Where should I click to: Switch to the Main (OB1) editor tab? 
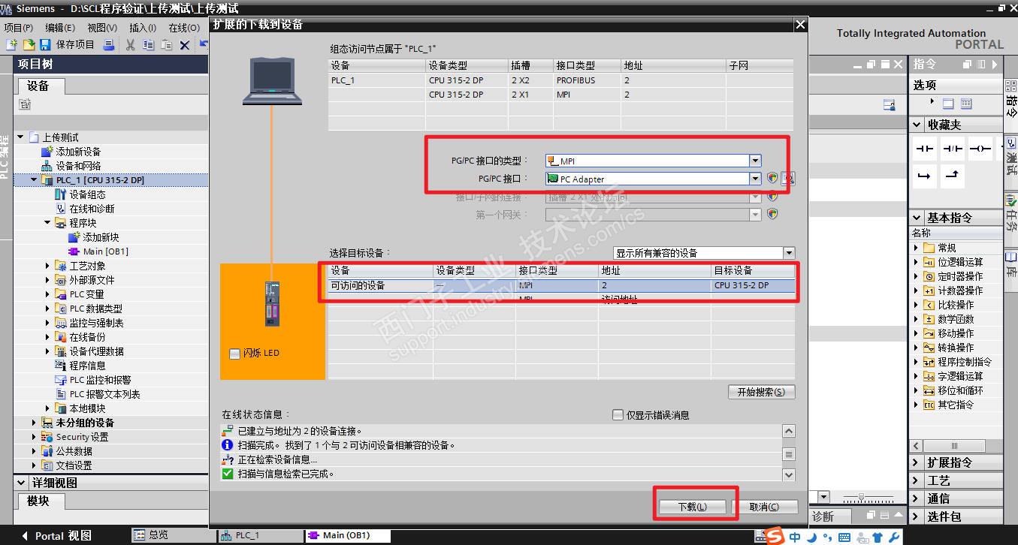tap(347, 535)
